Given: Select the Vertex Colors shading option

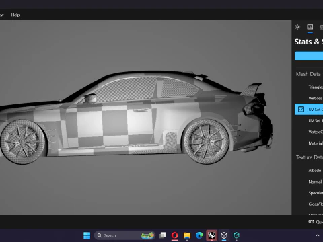Looking at the screenshot, I should [x=316, y=132].
